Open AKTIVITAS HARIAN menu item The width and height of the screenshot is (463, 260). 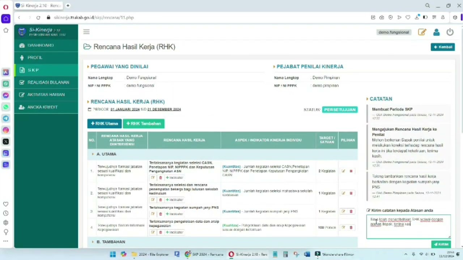[x=46, y=95]
